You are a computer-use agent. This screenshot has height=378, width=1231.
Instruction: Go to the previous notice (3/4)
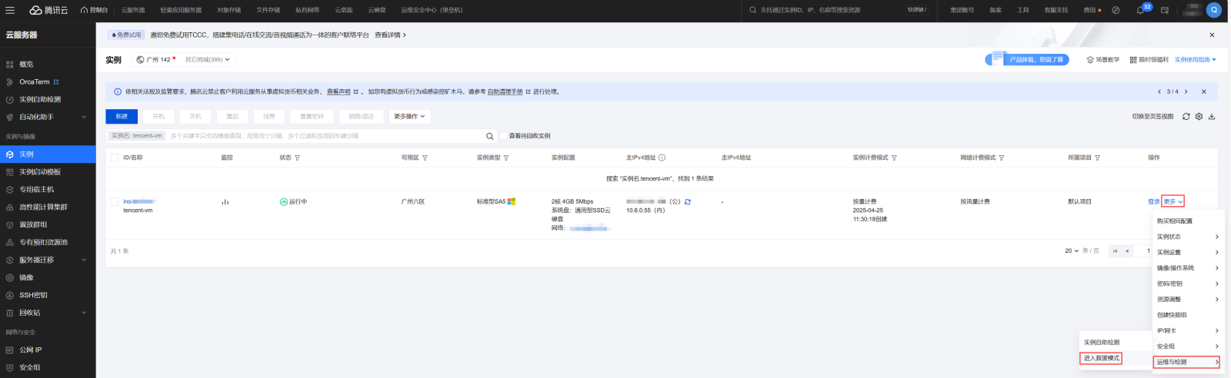1159,91
